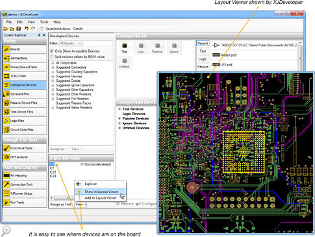Pin the Screen Explorer panel
The height and width of the screenshot is (237, 315).
(x=39, y=35)
